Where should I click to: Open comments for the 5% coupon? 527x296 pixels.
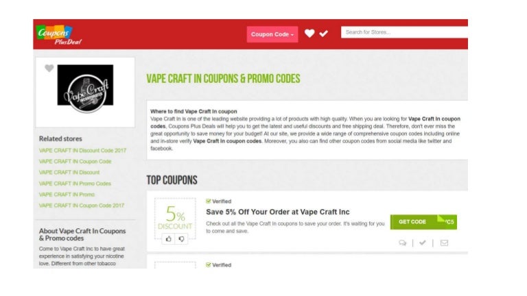tap(402, 243)
